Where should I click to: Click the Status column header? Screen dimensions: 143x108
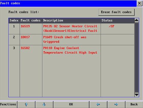coord(107,20)
